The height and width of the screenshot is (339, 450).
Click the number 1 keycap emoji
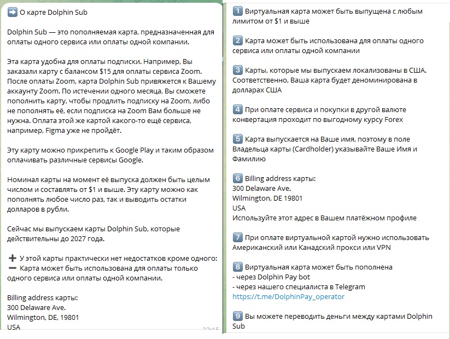pos(237,11)
